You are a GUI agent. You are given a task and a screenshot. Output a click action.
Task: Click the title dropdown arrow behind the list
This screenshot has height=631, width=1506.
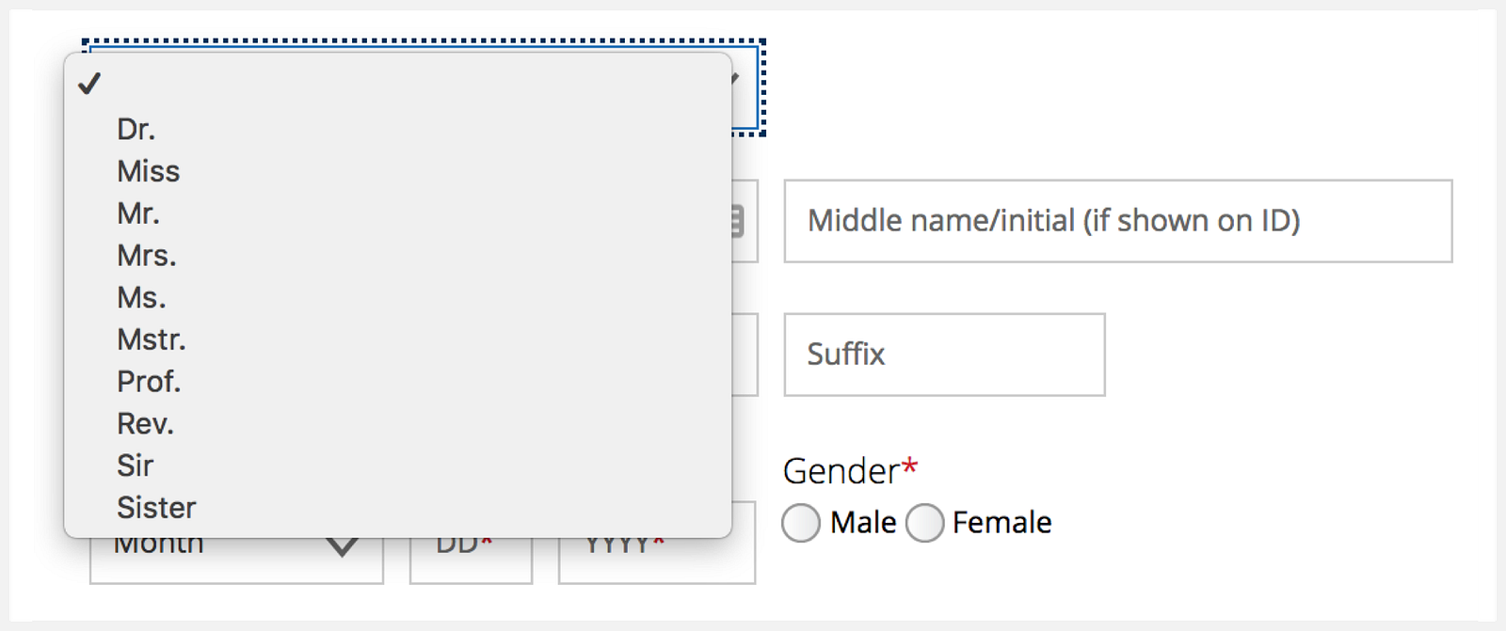coord(735,79)
